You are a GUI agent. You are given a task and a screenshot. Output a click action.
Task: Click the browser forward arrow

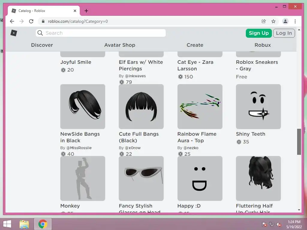coord(22,21)
